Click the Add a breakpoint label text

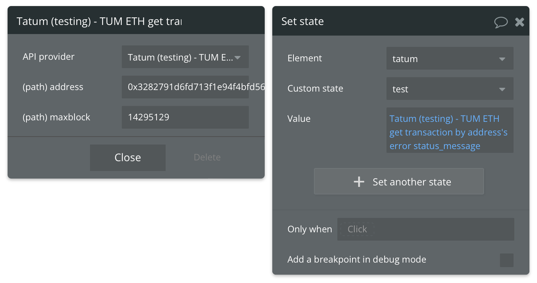pyautogui.click(x=356, y=260)
